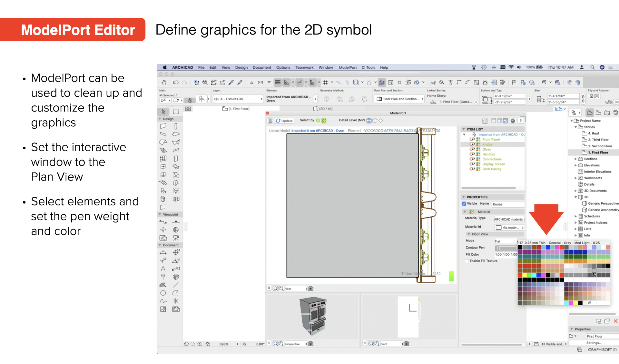Select the Circle drawing tool
This screenshot has height=364, width=619.
tap(163, 293)
